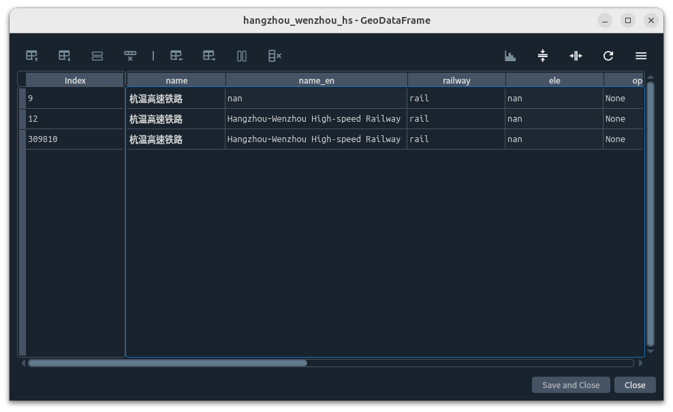Select the railway column header
Viewport: 673px width, 412px height.
pyautogui.click(x=456, y=80)
